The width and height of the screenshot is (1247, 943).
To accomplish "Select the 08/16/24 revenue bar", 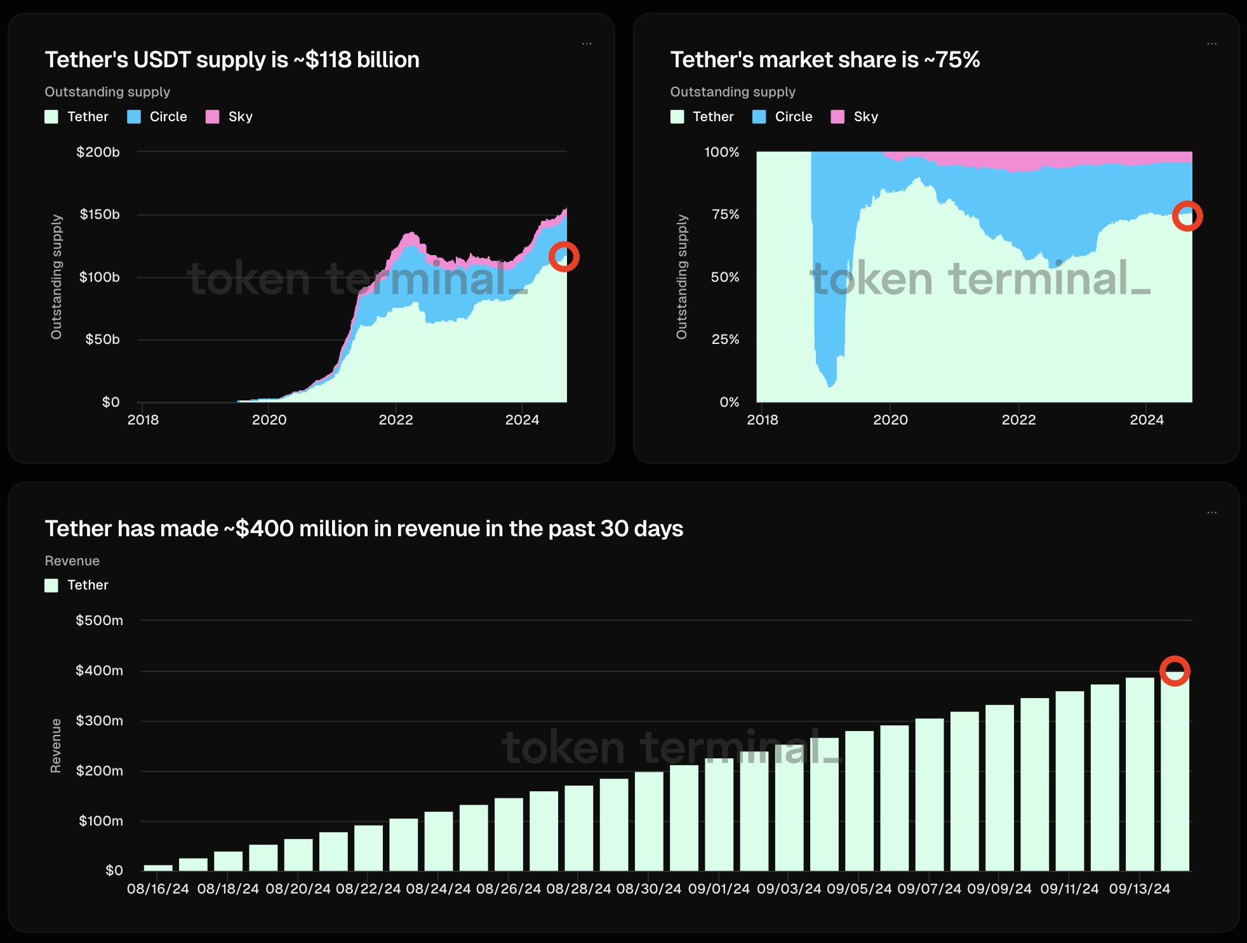I will [158, 867].
